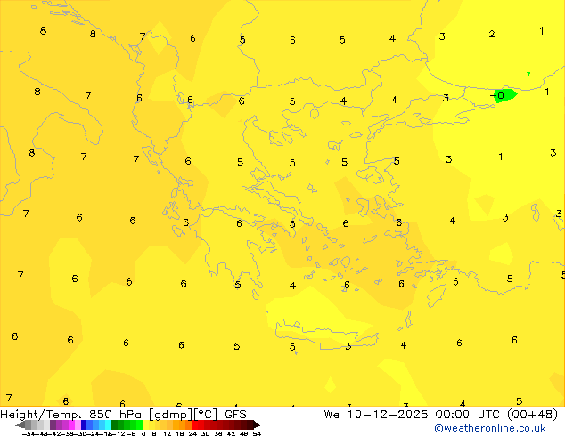Click the "Height/Temp. 850 hPa" title text
This screenshot has width=565, height=436.
(70, 414)
